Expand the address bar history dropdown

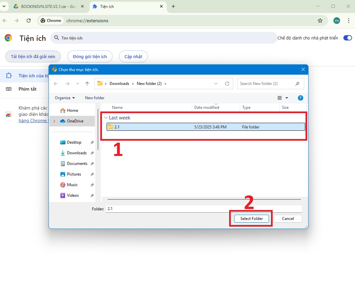216,84
